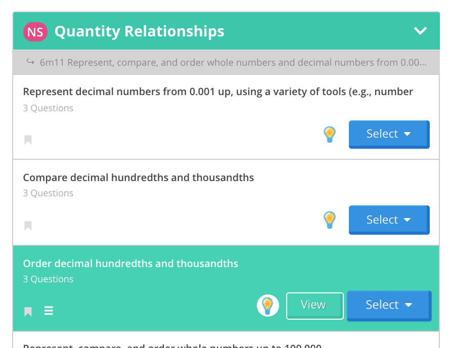This screenshot has height=348, width=449.
Task: Click the lightbulb gem on the Order decimal card
Action: tap(268, 305)
